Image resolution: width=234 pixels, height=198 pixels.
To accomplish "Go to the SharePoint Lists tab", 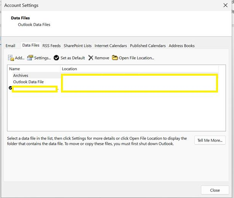I will point(78,45).
